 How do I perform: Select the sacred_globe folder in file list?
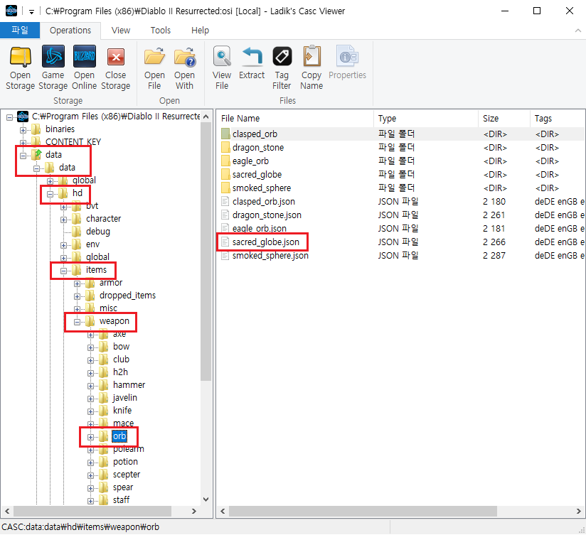point(257,174)
